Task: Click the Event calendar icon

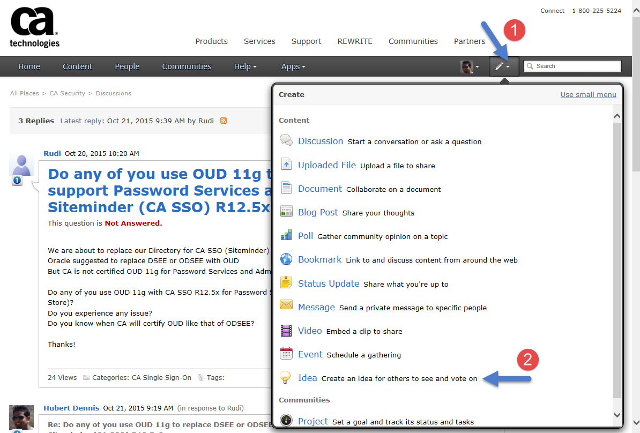Action: point(286,353)
